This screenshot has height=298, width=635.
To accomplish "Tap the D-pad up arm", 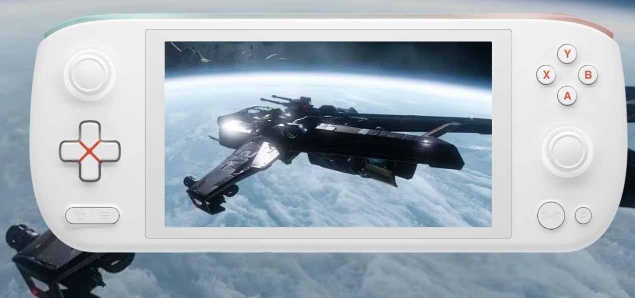I will (90, 131).
